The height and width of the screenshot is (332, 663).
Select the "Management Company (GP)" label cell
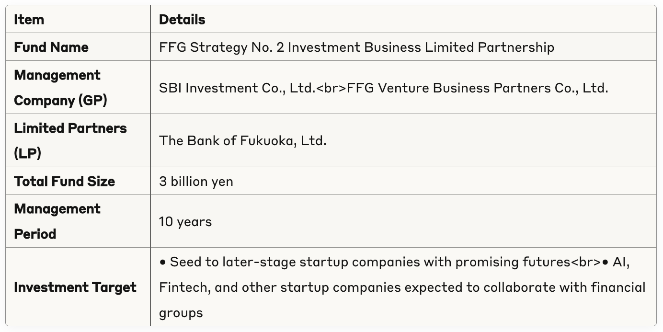point(60,88)
